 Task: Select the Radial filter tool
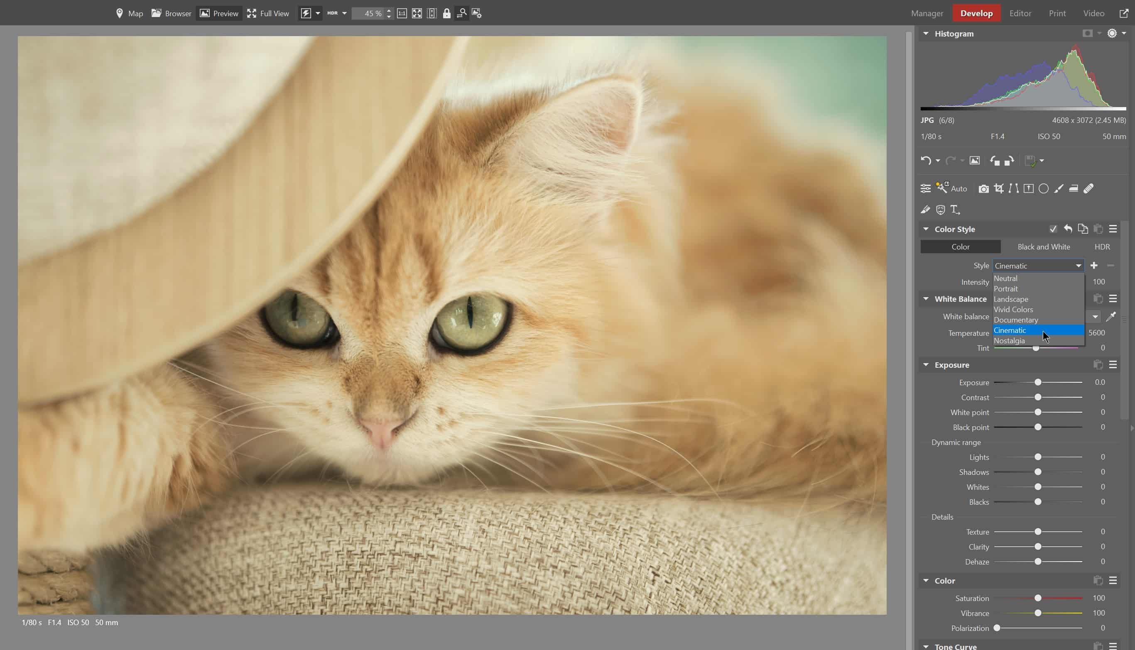coord(1044,188)
